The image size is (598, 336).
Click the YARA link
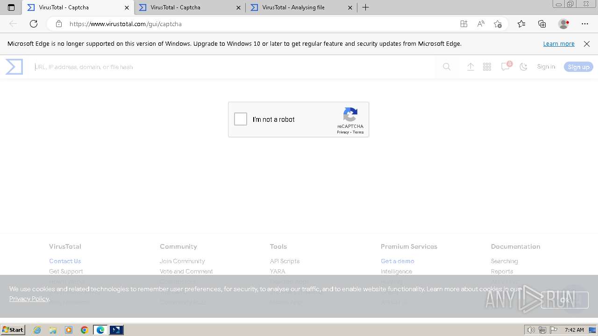[x=278, y=271]
